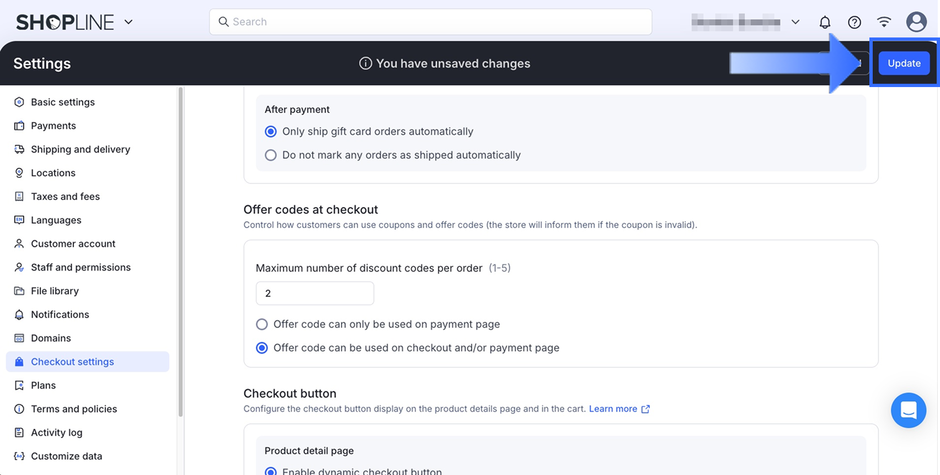The width and height of the screenshot is (940, 475).
Task: Open the live chat bubble widget
Action: tap(908, 410)
